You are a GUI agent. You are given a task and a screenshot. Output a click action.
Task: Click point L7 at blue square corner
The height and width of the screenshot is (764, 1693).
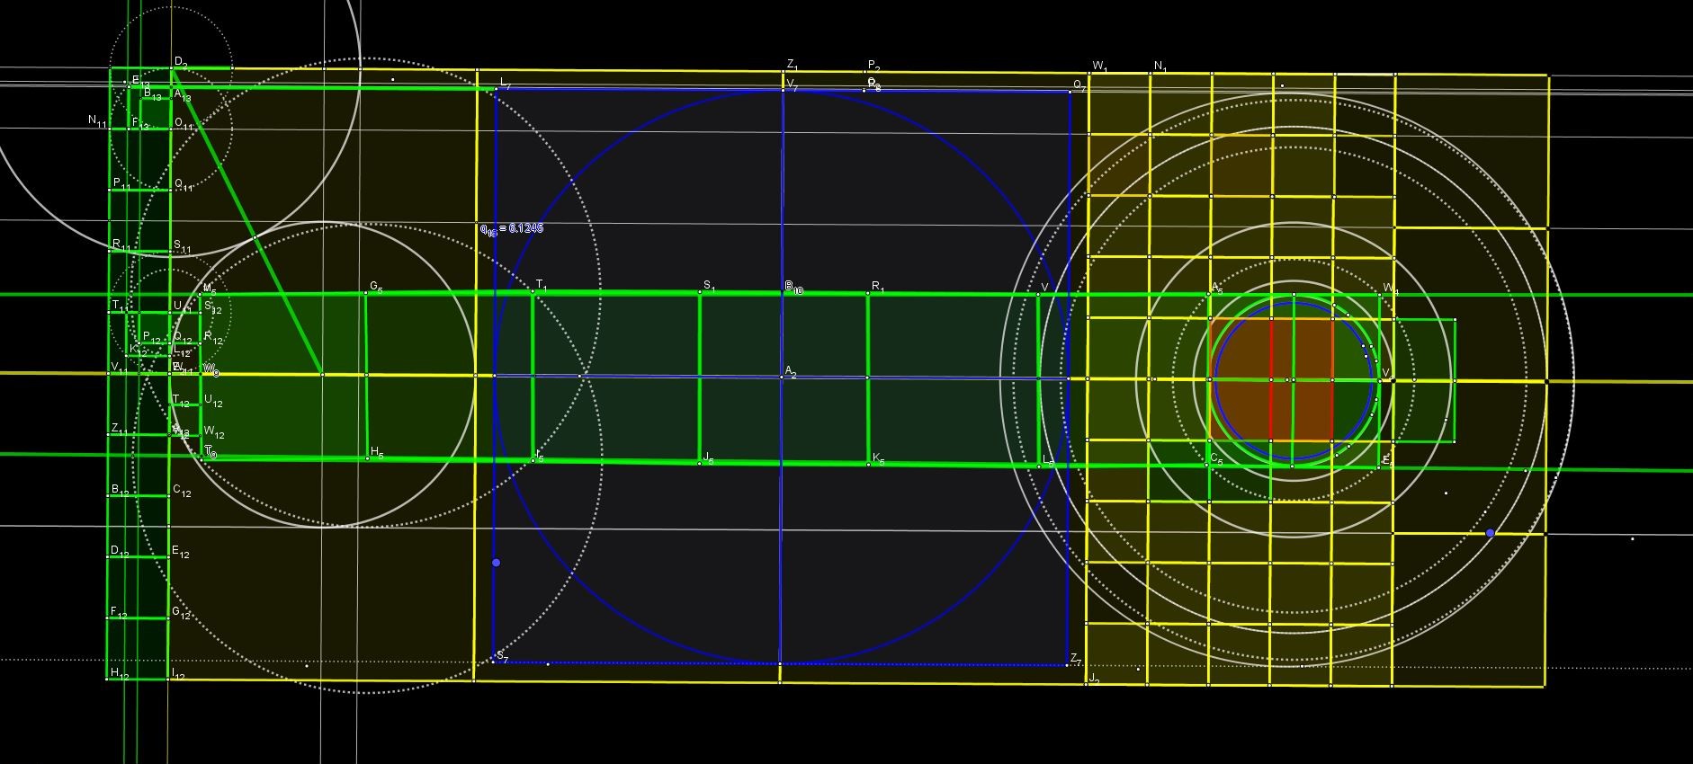[x=496, y=89]
